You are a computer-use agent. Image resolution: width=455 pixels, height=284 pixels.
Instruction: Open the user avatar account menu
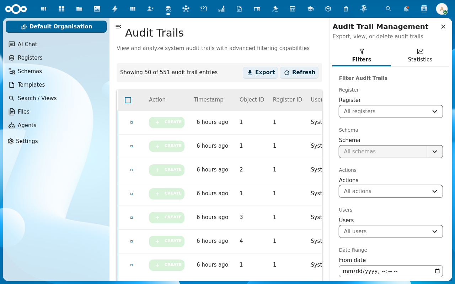(x=442, y=9)
